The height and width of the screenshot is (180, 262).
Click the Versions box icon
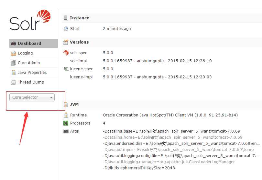(x=65, y=42)
